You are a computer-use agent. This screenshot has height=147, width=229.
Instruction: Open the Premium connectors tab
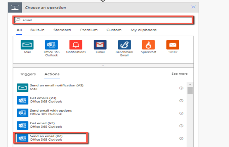pyautogui.click(x=89, y=30)
